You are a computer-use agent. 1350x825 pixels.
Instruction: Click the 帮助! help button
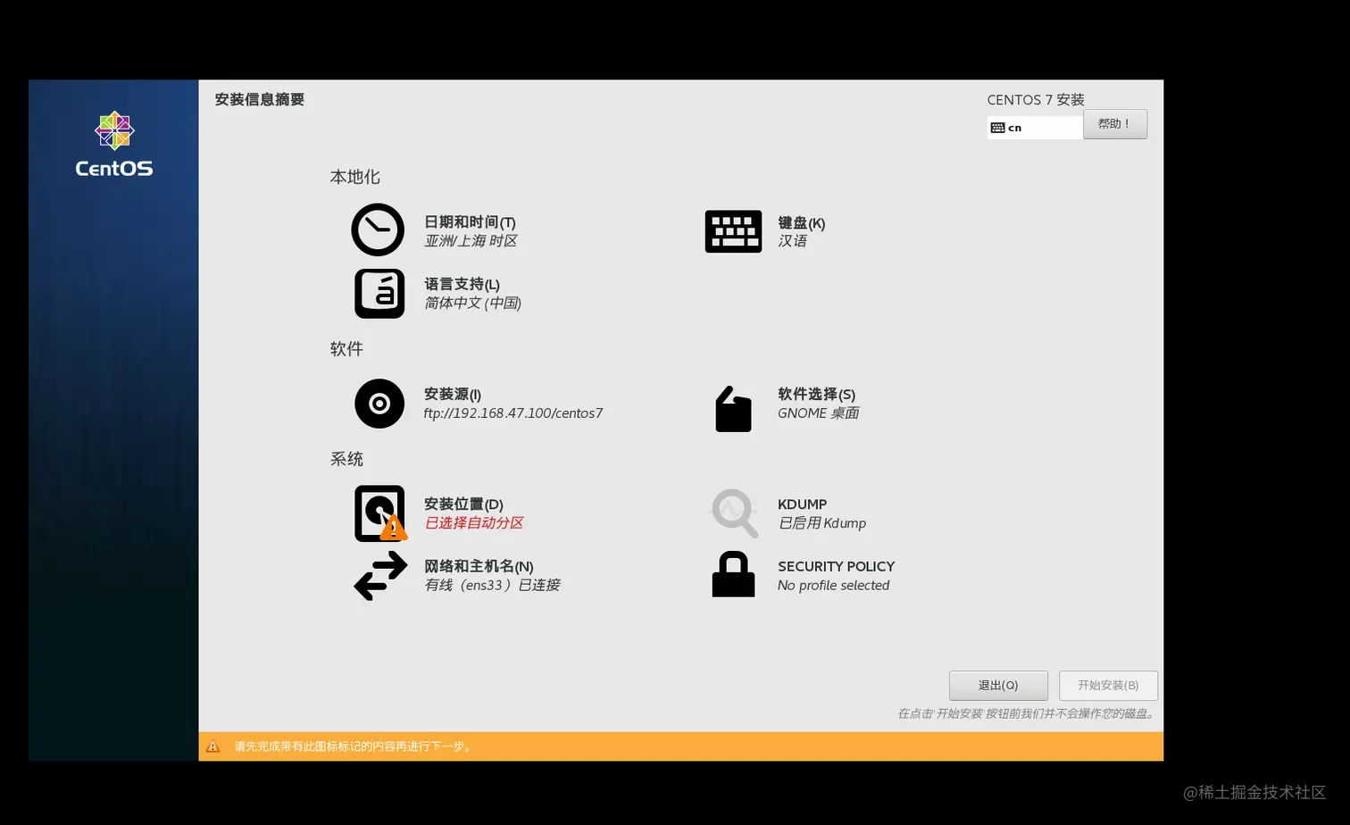click(x=1115, y=124)
